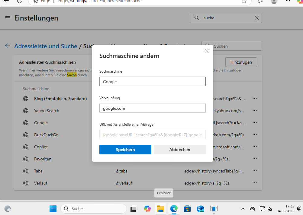Click the settings search box containing suche
Screen dimensions: 303x215
click(226, 18)
